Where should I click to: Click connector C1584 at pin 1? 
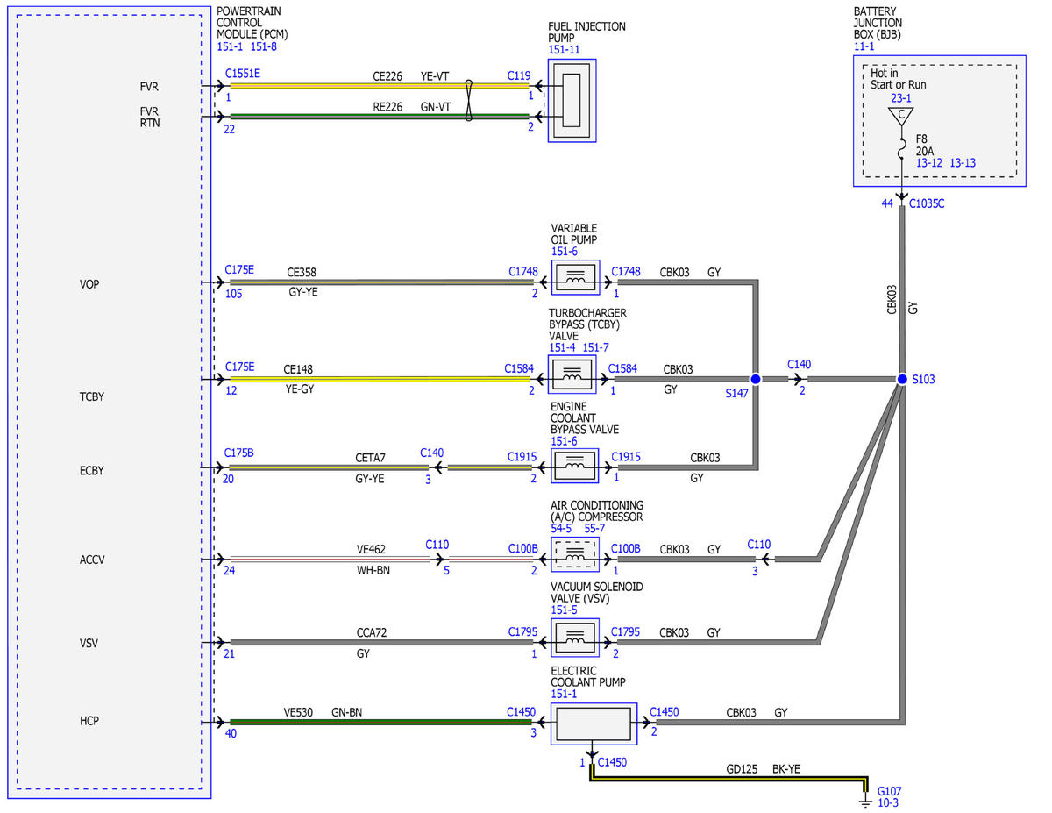[x=622, y=368]
